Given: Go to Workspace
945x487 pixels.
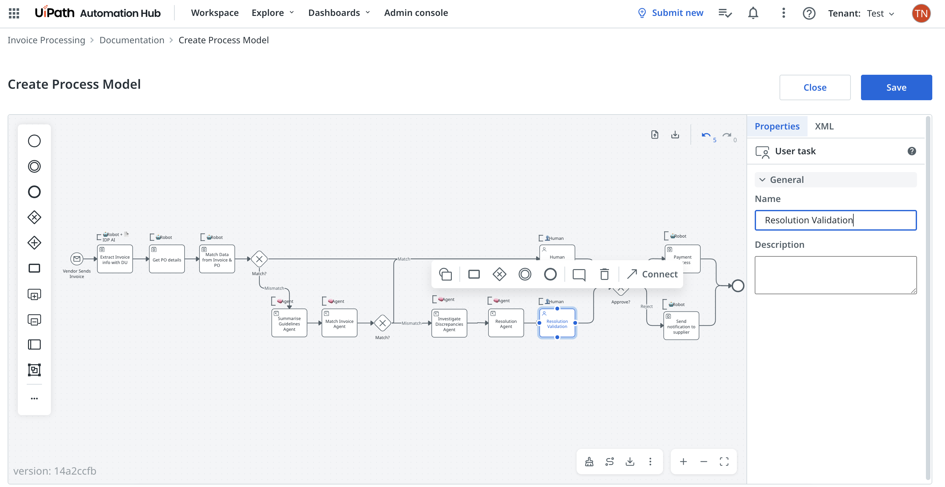Looking at the screenshot, I should point(214,13).
